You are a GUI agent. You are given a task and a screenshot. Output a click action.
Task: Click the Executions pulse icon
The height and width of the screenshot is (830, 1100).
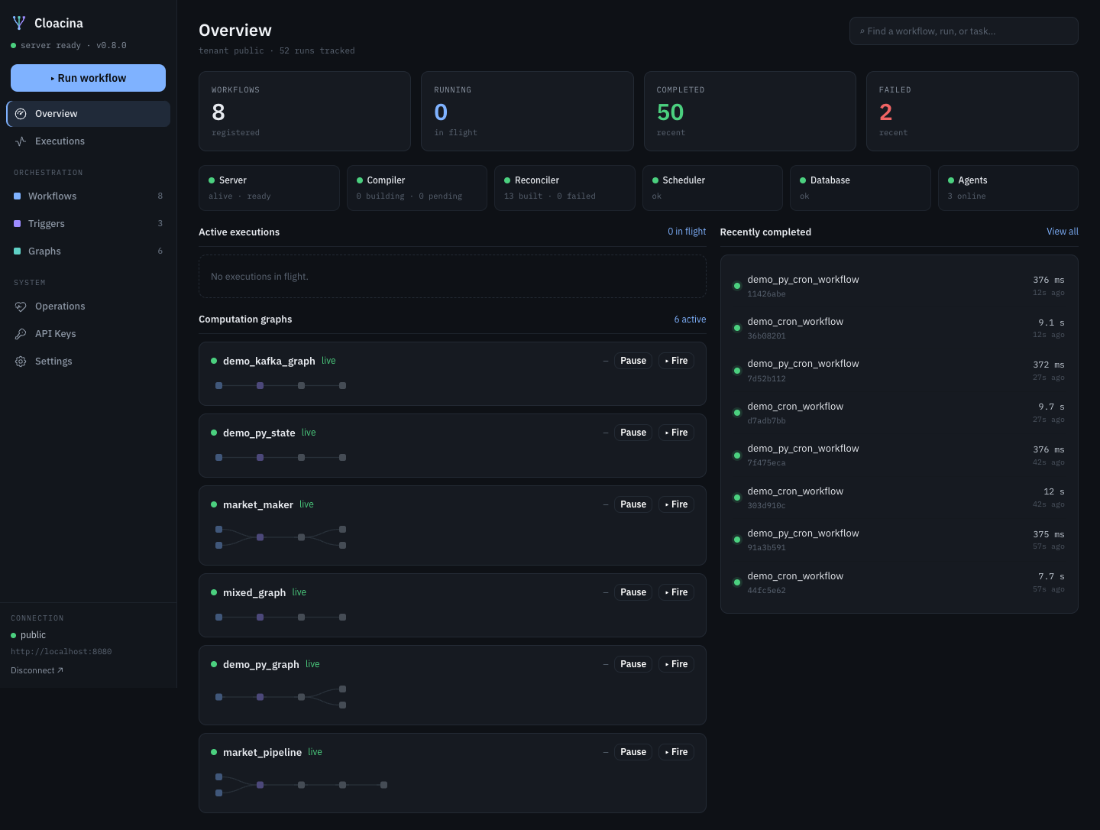21,141
